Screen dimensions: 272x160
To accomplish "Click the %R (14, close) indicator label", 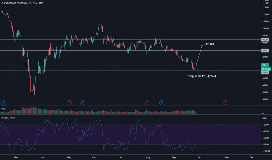I will tap(8, 118).
